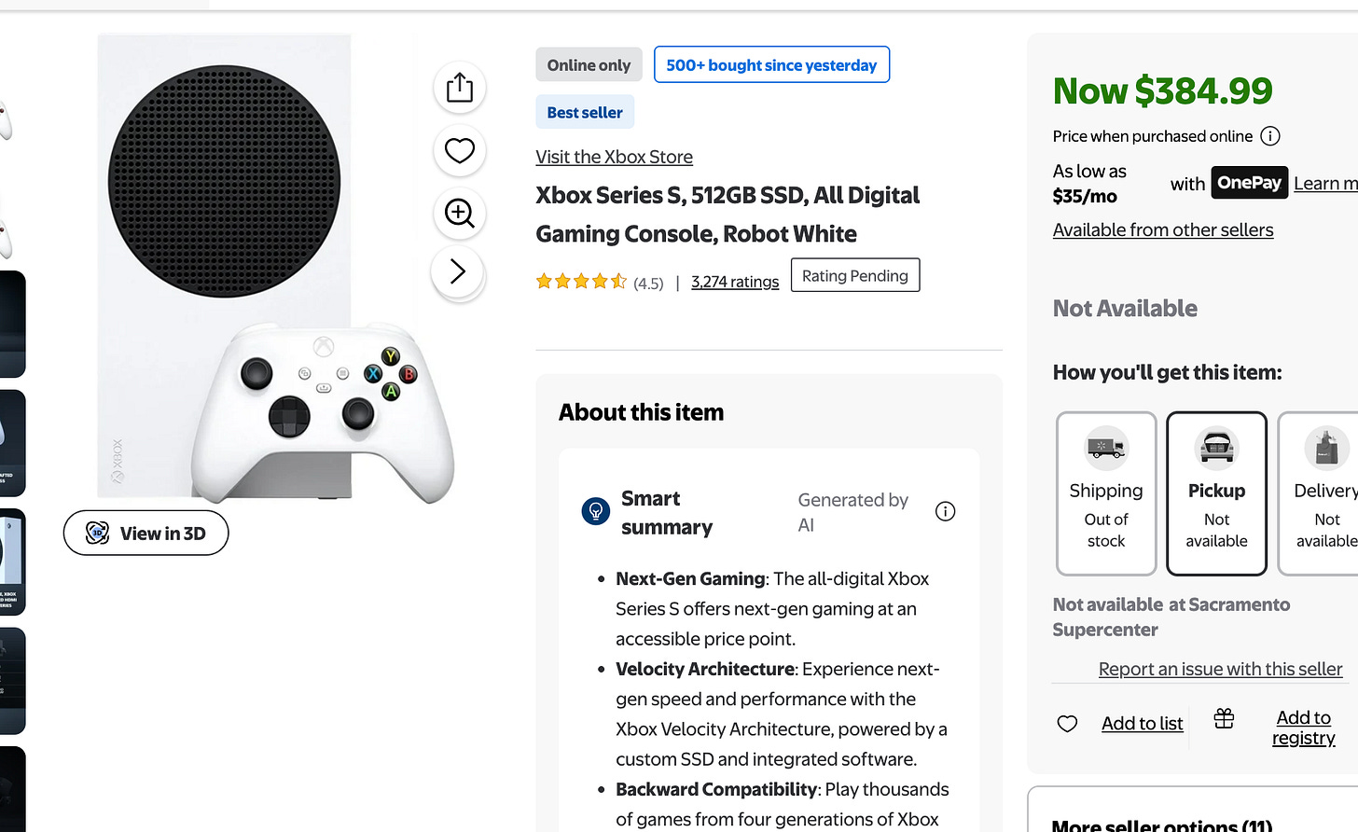Select the Shipping fulfillment option

point(1105,493)
